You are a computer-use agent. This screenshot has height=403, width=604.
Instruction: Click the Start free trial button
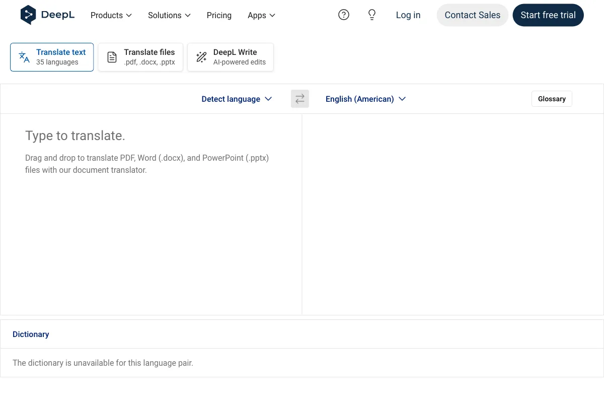tap(548, 15)
